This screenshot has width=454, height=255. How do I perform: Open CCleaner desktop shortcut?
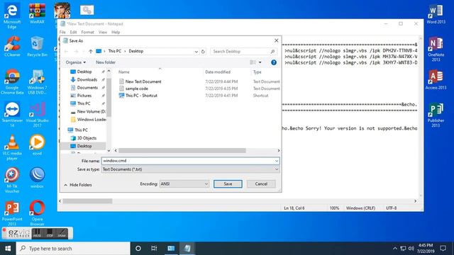pyautogui.click(x=12, y=46)
